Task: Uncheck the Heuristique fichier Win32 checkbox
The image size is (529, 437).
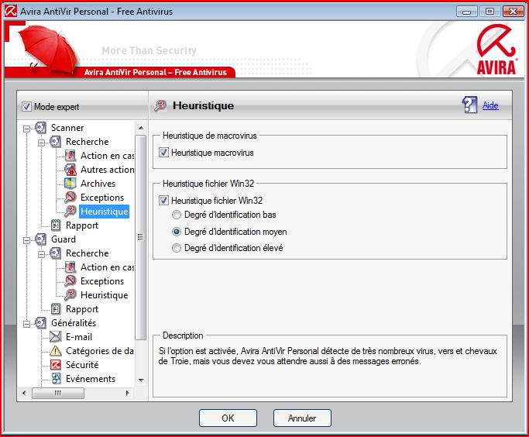Action: (163, 201)
